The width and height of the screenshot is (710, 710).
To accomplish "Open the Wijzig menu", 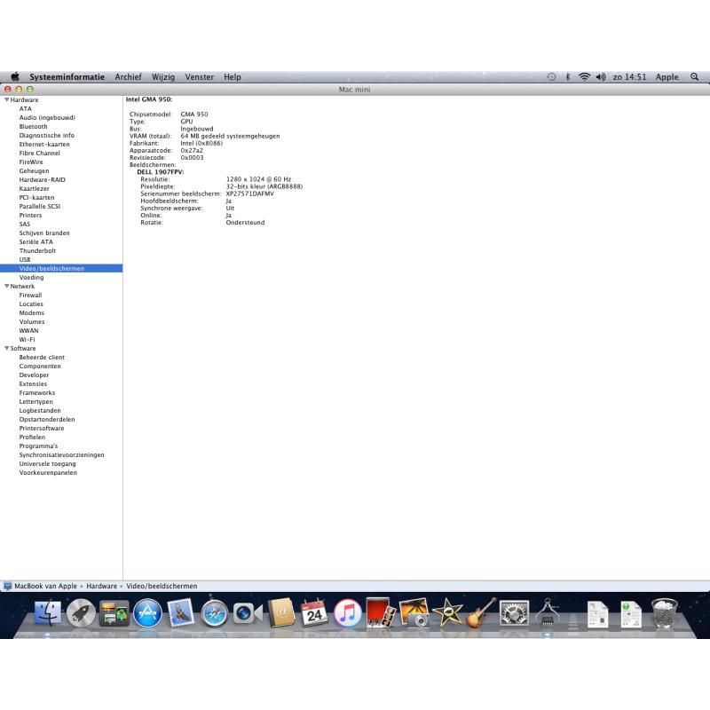I will [163, 77].
